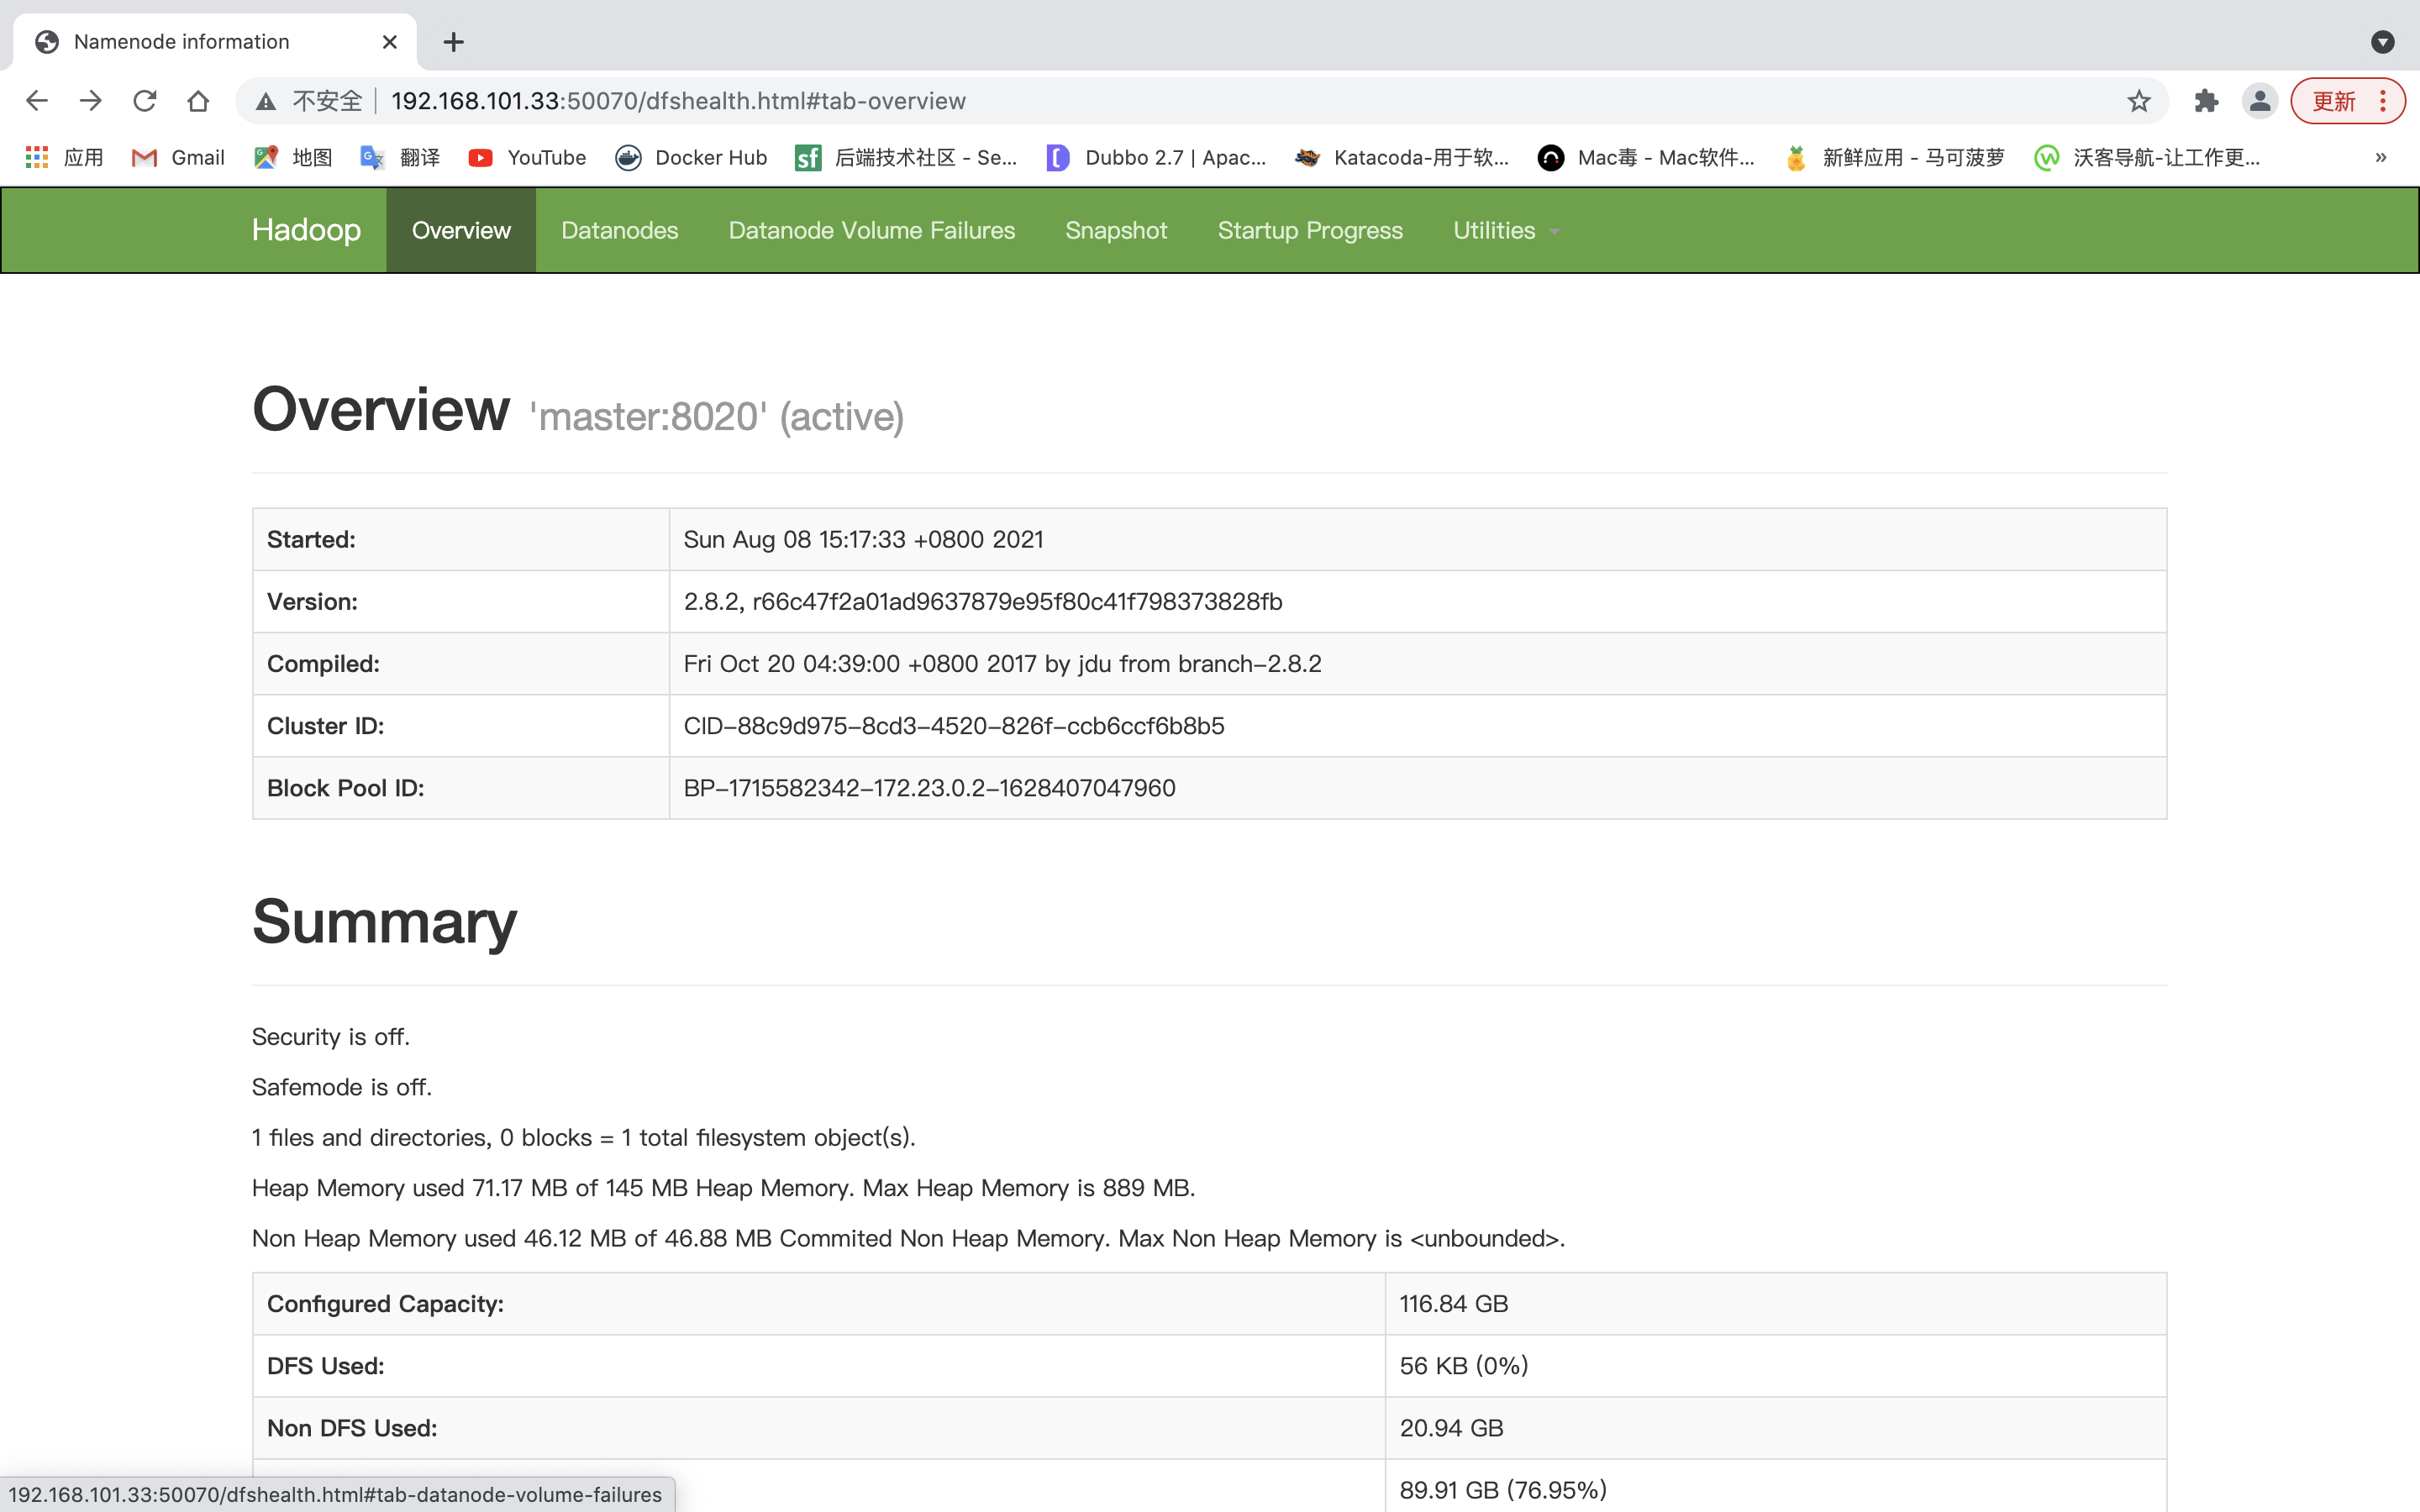Open the tab search dropdown arrow
Screen dimensions: 2420x1512
coord(2382,42)
